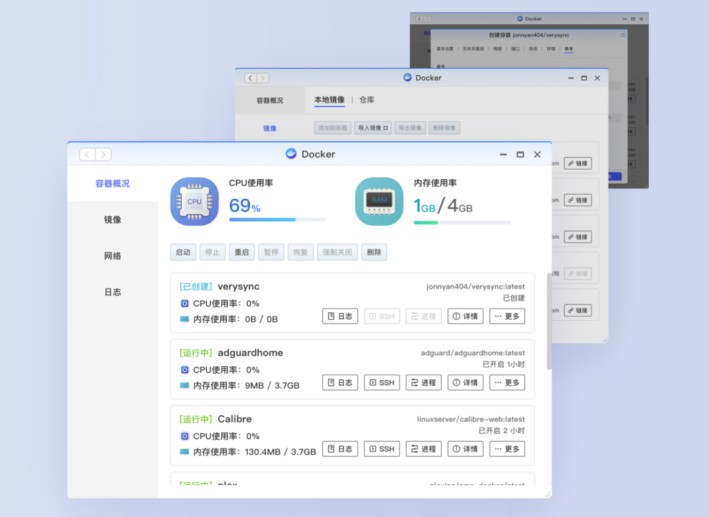Select 镜像 in front Docker sidebar
709x517 pixels.
click(113, 220)
